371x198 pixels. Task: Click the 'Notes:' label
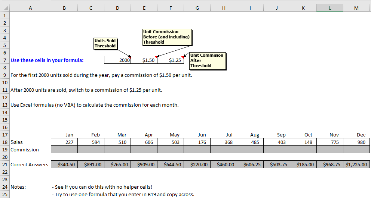coord(18,187)
